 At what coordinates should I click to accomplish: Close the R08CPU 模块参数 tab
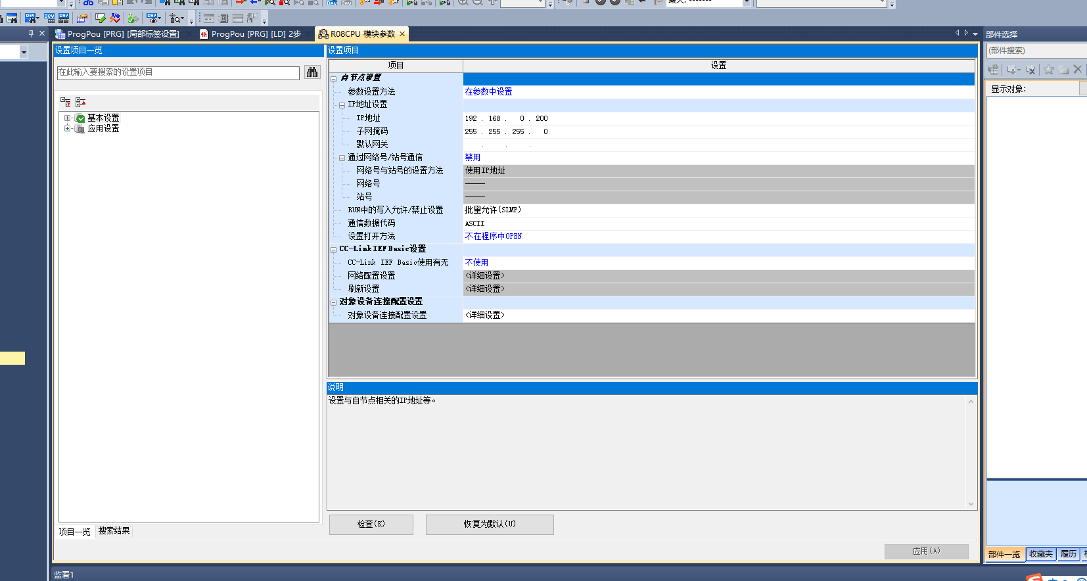[402, 34]
